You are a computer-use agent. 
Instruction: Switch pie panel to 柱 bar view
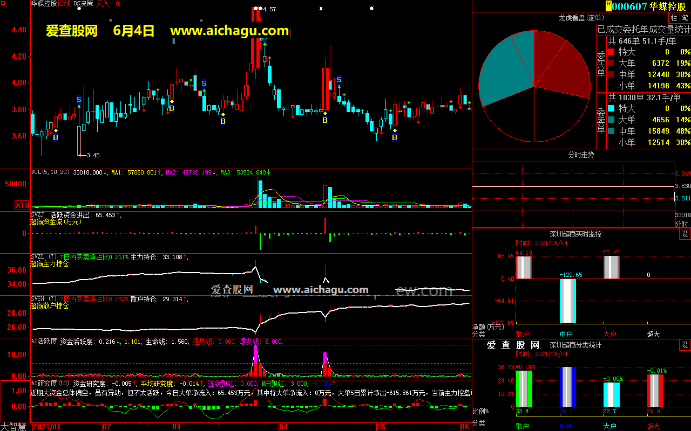point(674,18)
